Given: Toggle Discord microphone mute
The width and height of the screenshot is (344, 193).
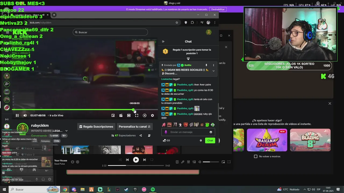Looking at the screenshot, I should coord(37,179).
